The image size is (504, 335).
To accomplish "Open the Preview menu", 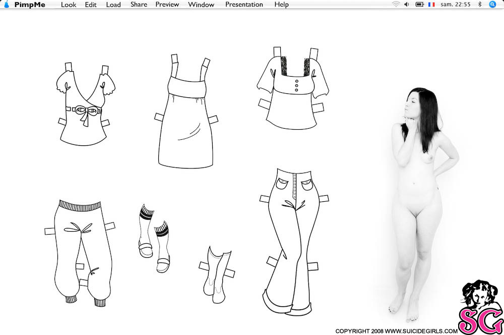I will pyautogui.click(x=167, y=5).
